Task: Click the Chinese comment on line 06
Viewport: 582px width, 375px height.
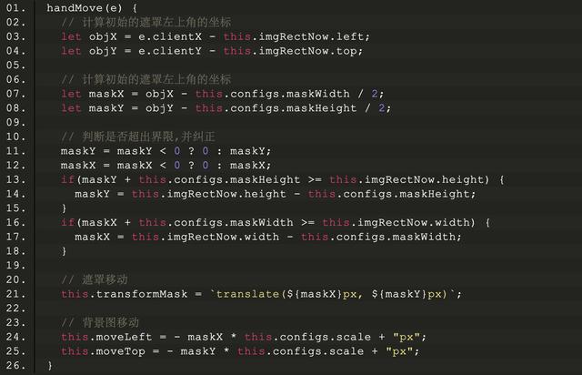Action: pyautogui.click(x=145, y=79)
